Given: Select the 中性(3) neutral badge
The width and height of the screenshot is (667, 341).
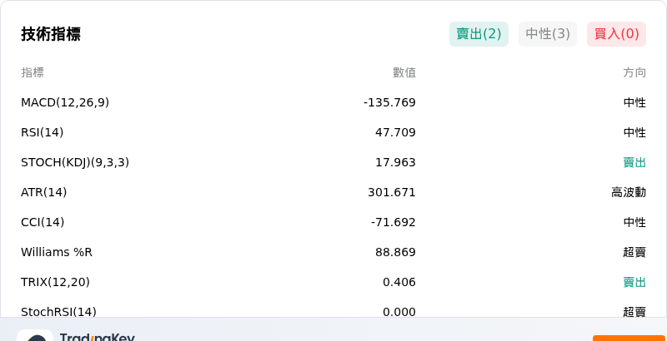Looking at the screenshot, I should pos(548,34).
